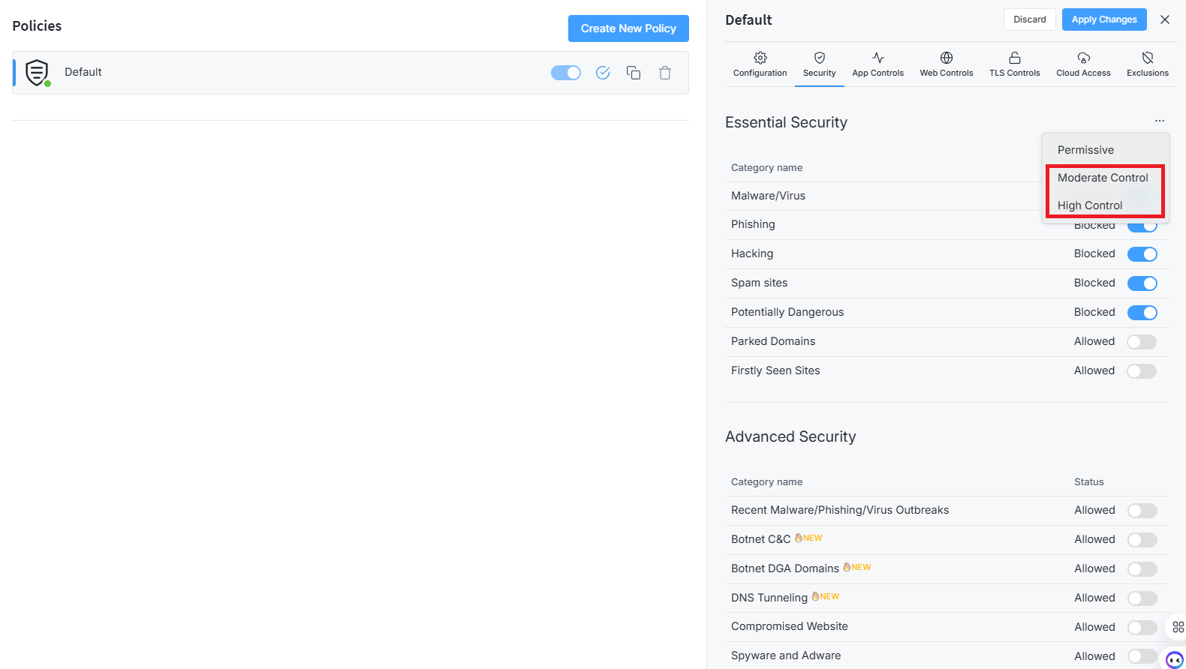Enable Recent Malware/Phishing/Virus Outbreaks blocking
Viewport: 1186px width, 669px height.
[x=1142, y=511]
